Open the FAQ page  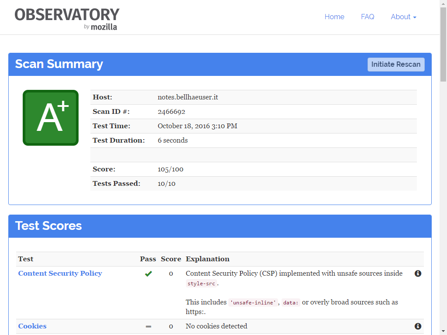pyautogui.click(x=368, y=17)
